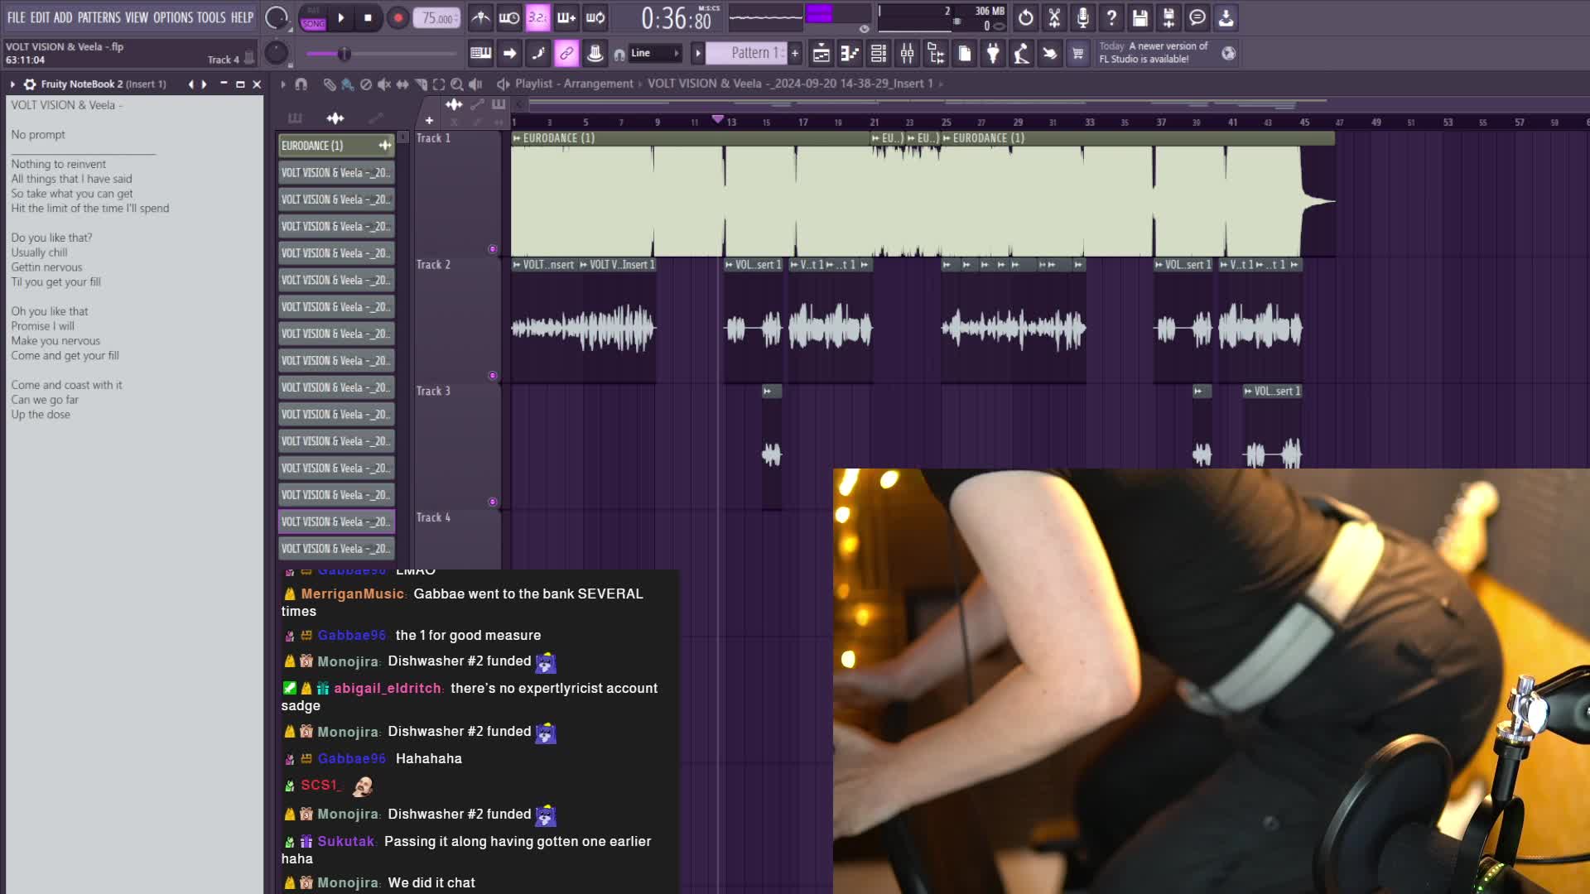
Task: Click the tempo tapper icon
Action: pyautogui.click(x=1021, y=54)
